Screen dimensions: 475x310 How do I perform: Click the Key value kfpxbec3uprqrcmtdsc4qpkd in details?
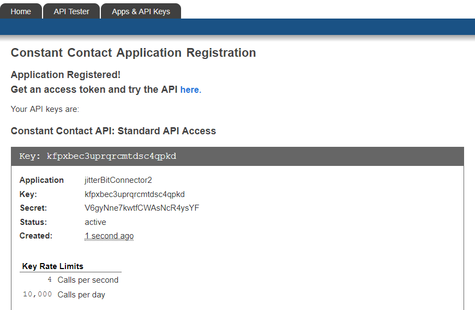pyautogui.click(x=135, y=194)
